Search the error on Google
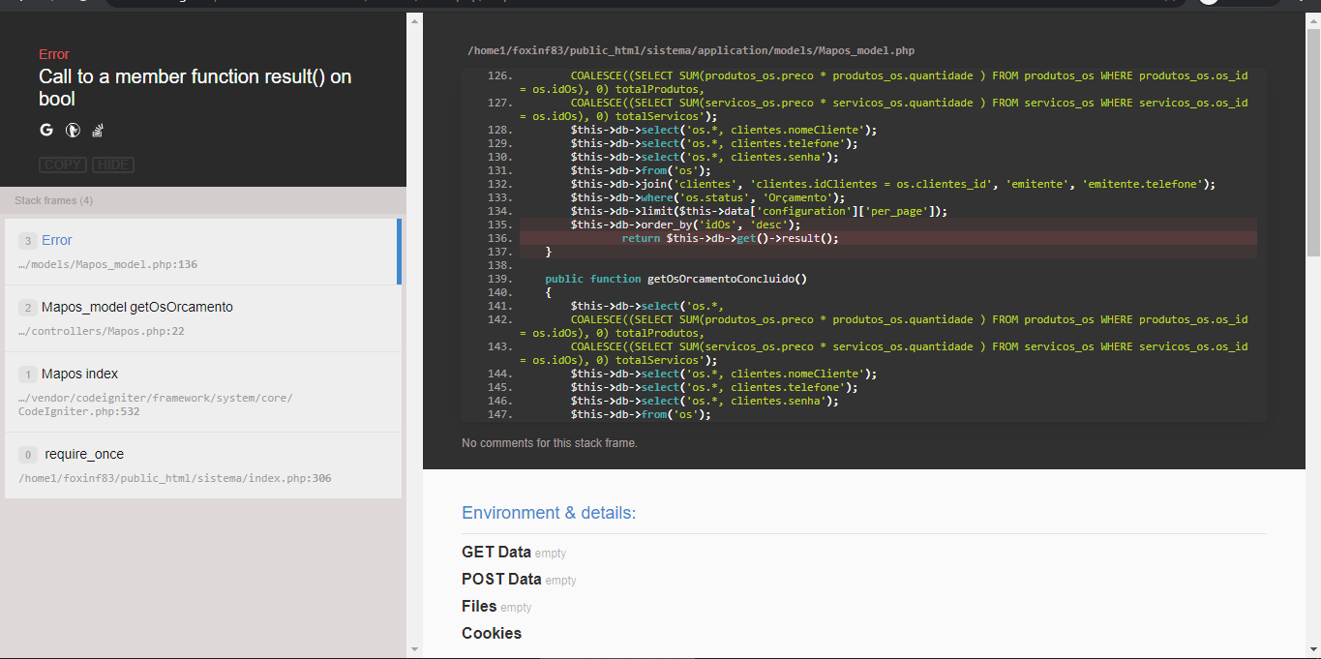 point(45,129)
